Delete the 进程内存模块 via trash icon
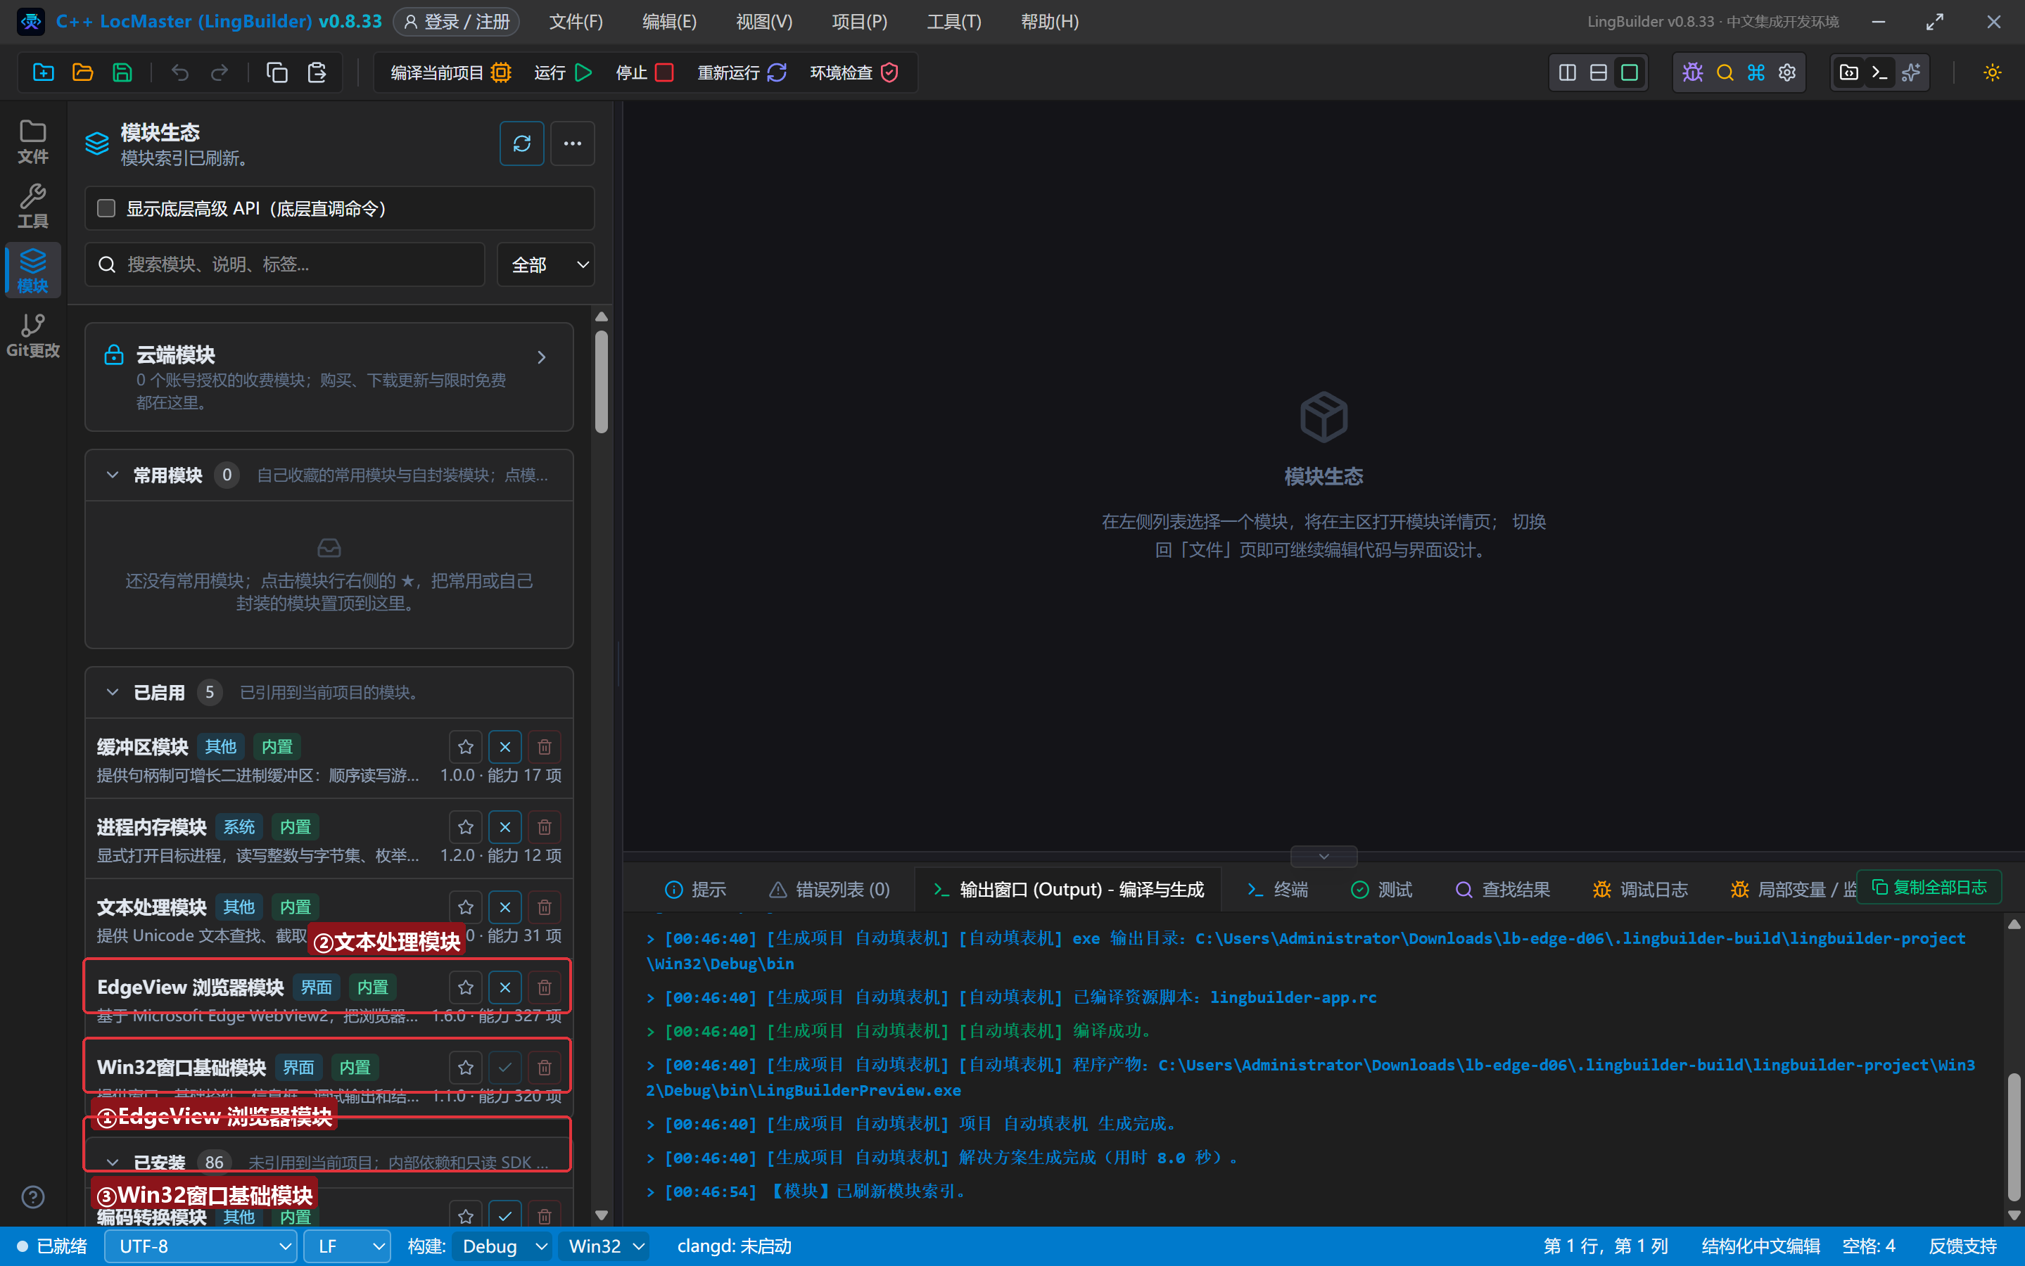The height and width of the screenshot is (1266, 2025). [545, 827]
